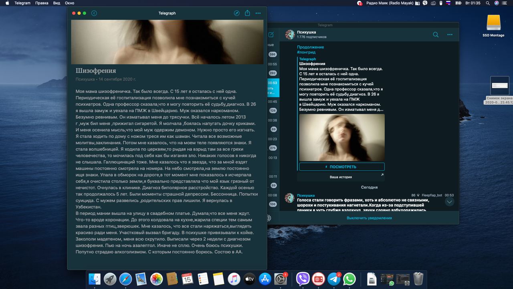Open the red radio app in Dock

[x=319, y=279]
